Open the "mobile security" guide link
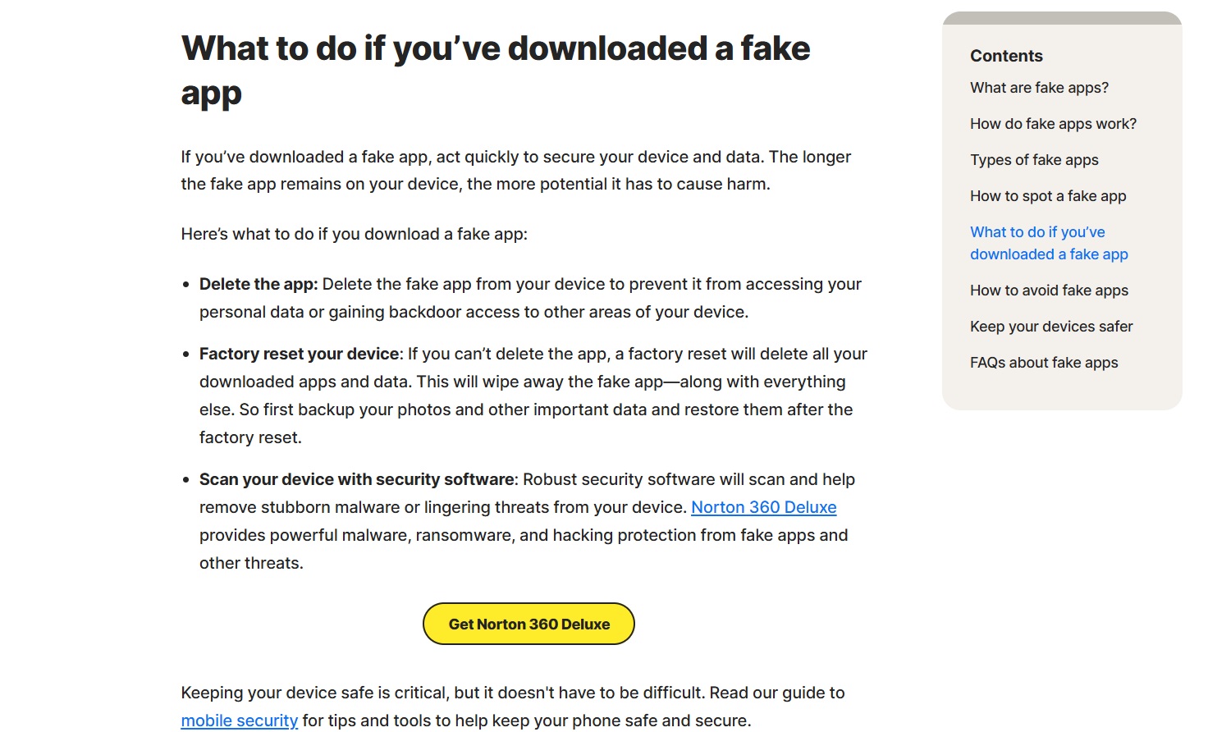The image size is (1208, 732). coord(239,720)
